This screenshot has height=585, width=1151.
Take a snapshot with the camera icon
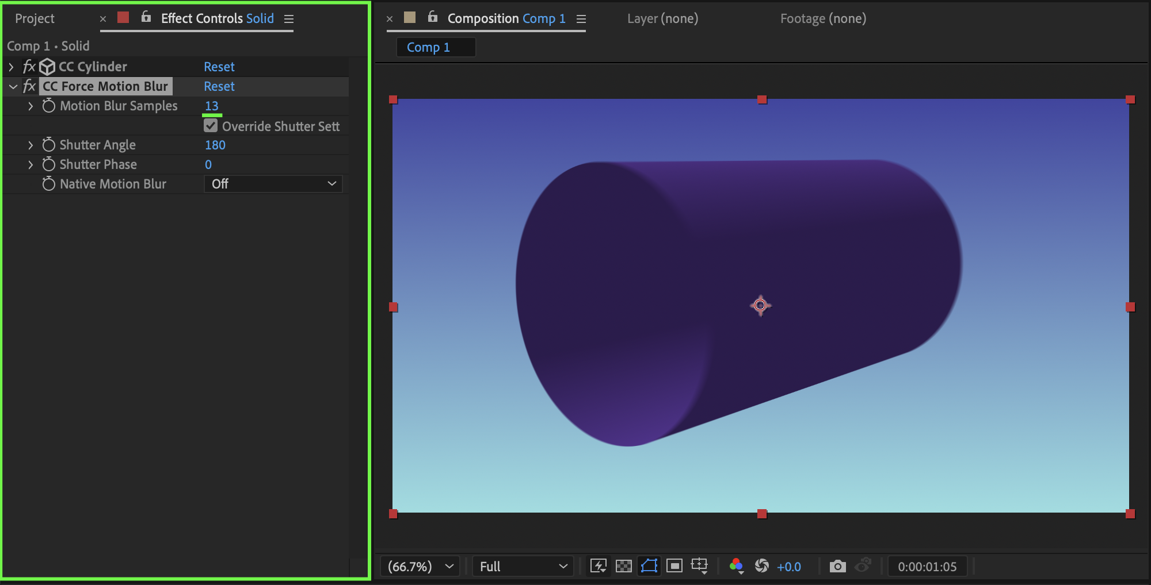click(x=837, y=566)
